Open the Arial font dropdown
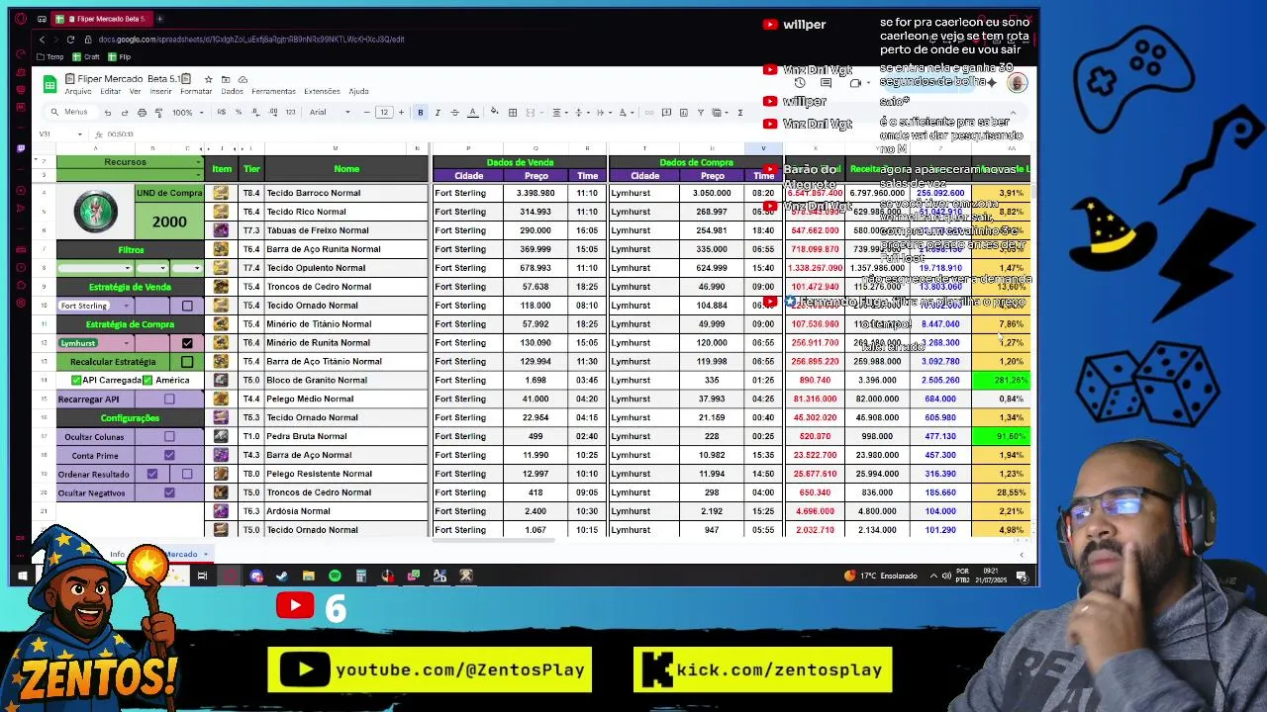 tap(331, 113)
